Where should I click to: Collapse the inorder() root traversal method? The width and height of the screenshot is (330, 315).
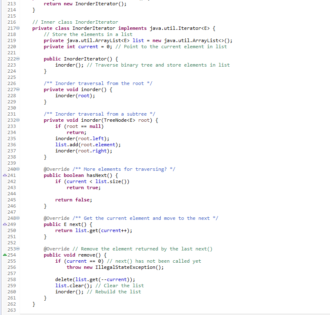click(x=18, y=89)
